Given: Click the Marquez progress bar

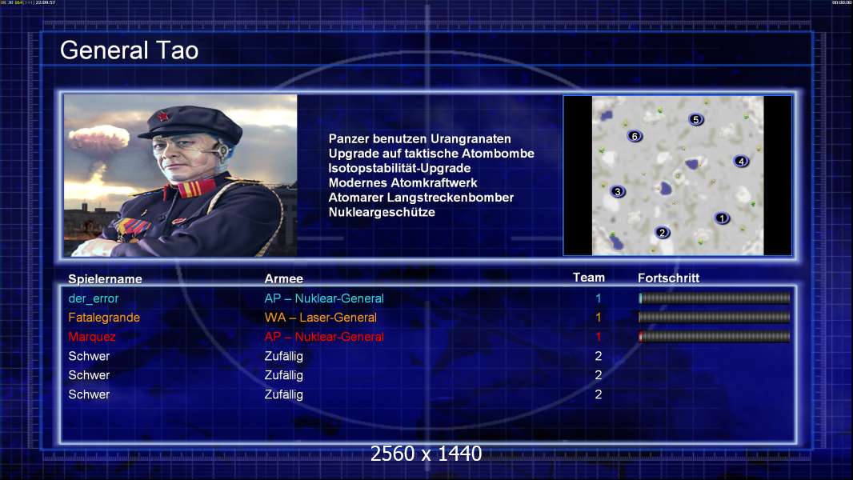Looking at the screenshot, I should tap(714, 337).
